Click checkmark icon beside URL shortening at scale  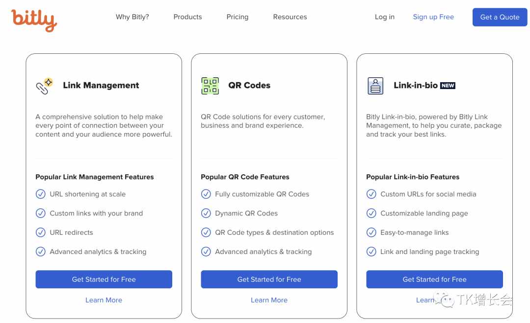41,194
